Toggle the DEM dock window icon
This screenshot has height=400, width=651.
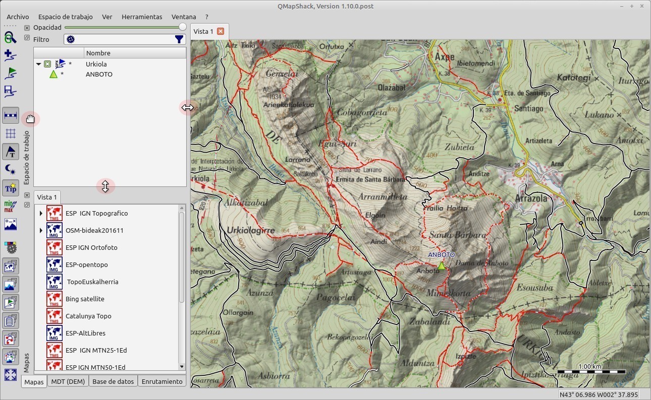[x=11, y=284]
